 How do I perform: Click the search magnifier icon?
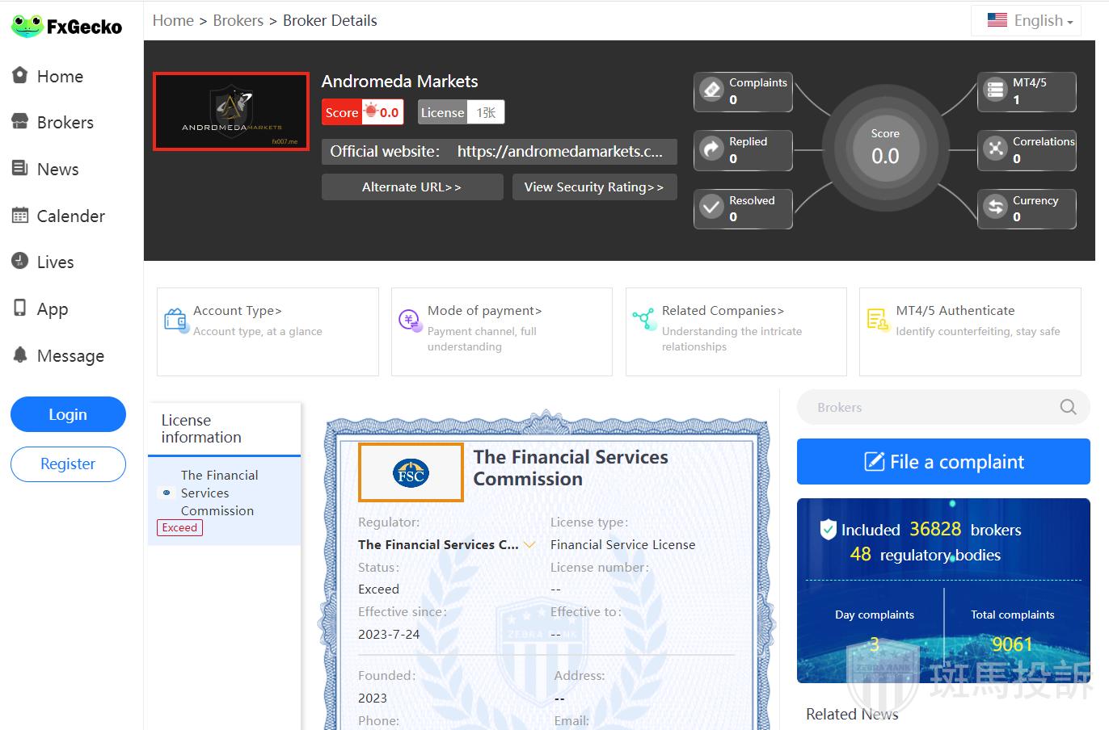click(1068, 407)
